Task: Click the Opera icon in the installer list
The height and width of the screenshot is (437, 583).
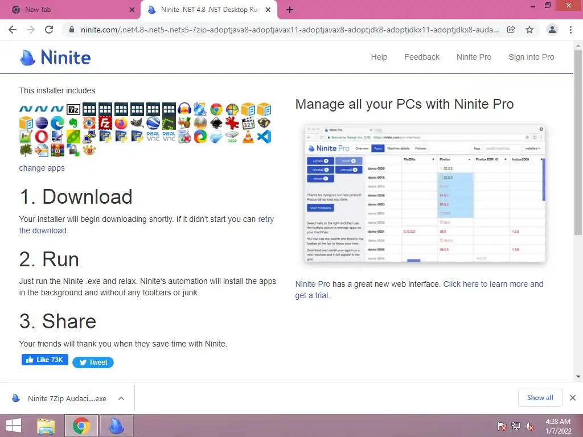Action: pyautogui.click(x=42, y=137)
